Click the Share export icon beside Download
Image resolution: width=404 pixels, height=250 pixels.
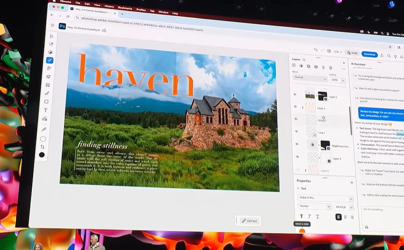click(382, 55)
